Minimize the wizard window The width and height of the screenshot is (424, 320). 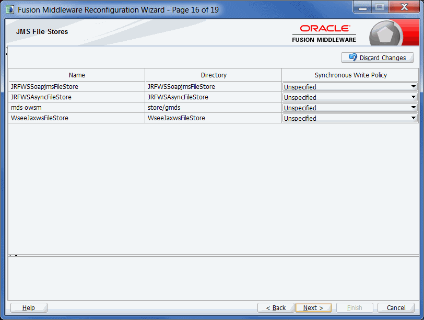pyautogui.click(x=362, y=7)
